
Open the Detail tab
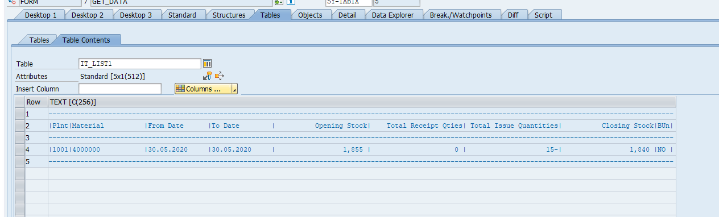coord(347,15)
